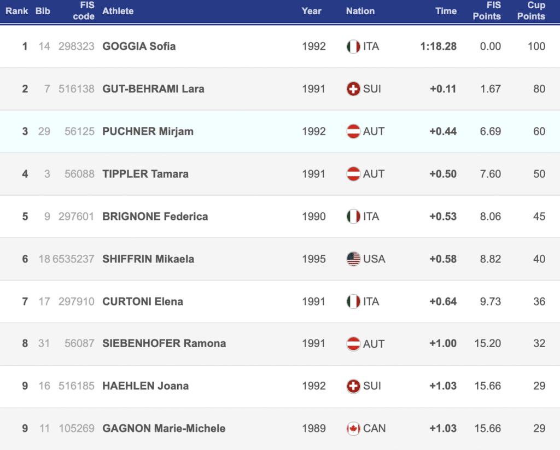Sort results by the Time column header
Screen dimensions: 560x450
pos(446,11)
